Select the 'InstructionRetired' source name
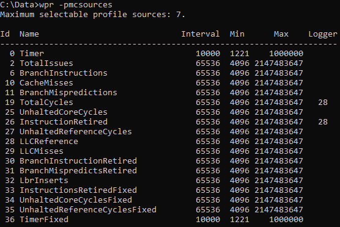Screen dimensions: 340x227 pos(64,121)
